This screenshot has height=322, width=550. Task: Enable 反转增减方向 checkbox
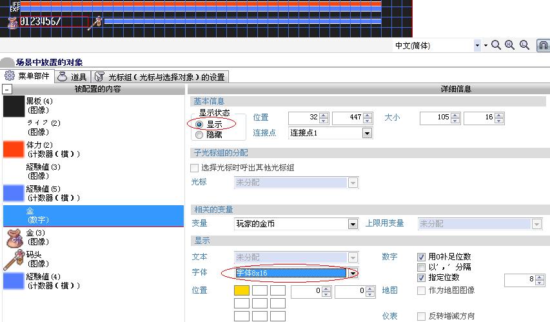coord(421,316)
